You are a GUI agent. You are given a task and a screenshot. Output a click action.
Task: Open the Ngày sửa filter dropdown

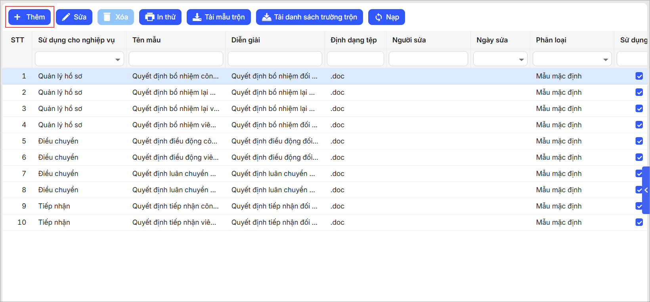(521, 59)
